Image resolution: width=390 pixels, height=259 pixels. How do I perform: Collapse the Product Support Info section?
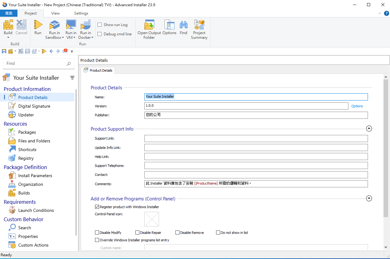(369, 128)
